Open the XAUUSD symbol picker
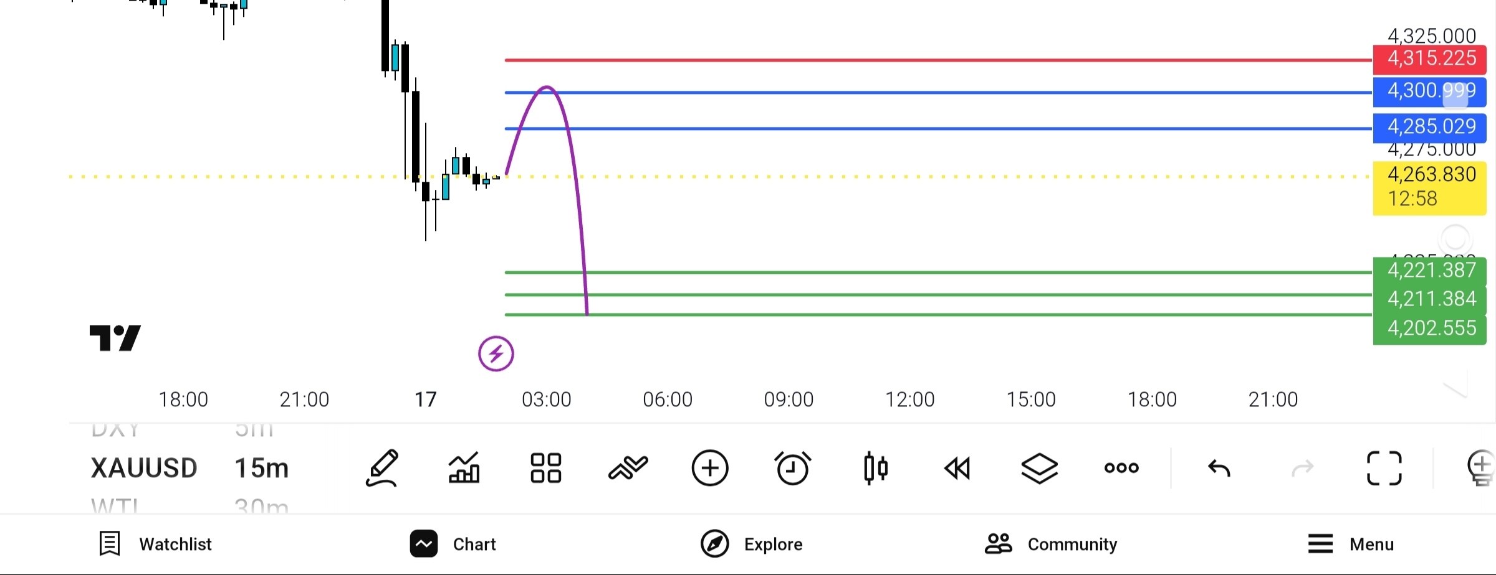This screenshot has width=1496, height=575. (x=144, y=467)
